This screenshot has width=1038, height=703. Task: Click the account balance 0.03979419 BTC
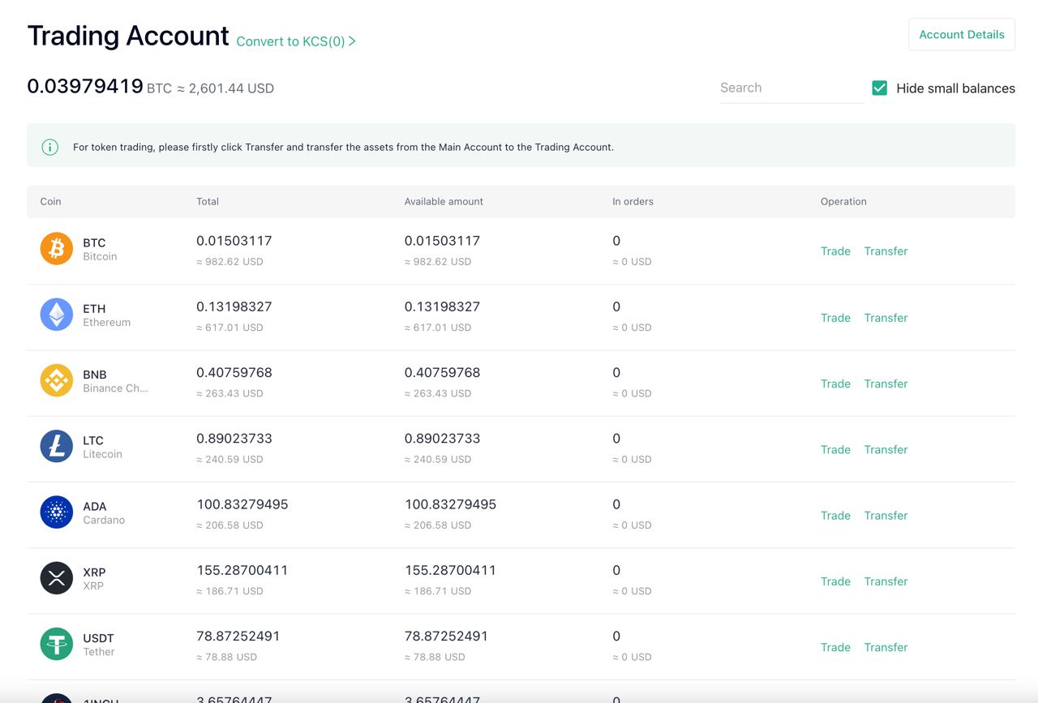(x=100, y=87)
